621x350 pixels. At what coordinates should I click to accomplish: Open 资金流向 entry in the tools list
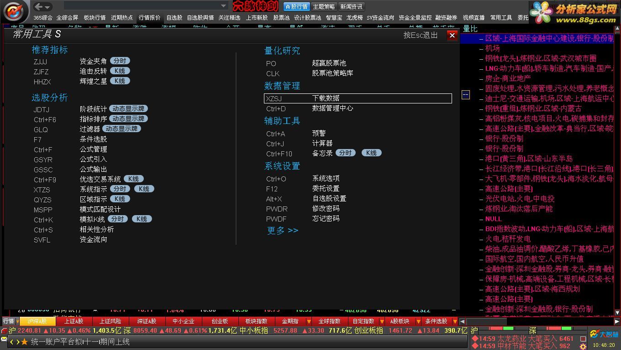pyautogui.click(x=93, y=239)
